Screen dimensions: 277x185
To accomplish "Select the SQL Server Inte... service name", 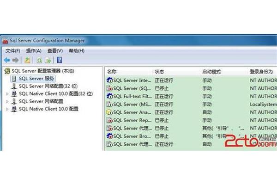I will (132, 80).
